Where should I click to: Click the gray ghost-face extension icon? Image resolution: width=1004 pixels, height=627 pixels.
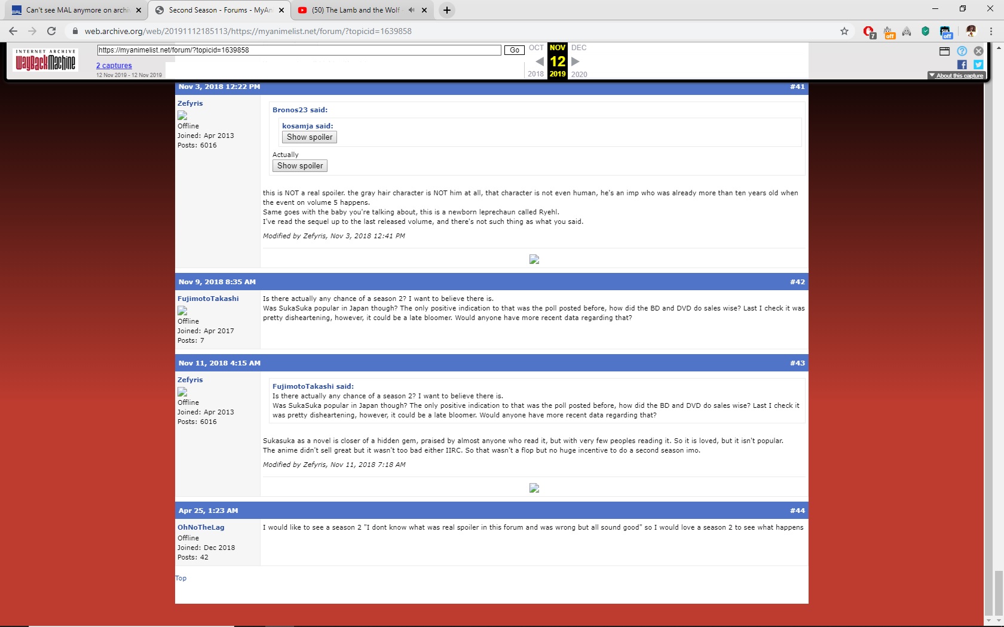pos(907,32)
